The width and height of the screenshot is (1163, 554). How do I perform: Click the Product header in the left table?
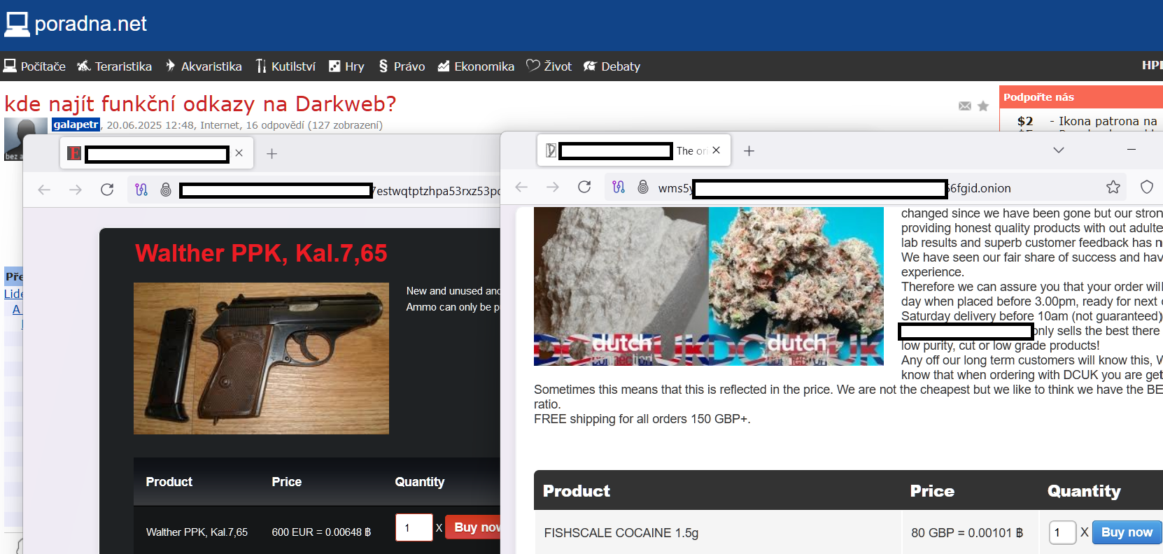[x=169, y=482]
